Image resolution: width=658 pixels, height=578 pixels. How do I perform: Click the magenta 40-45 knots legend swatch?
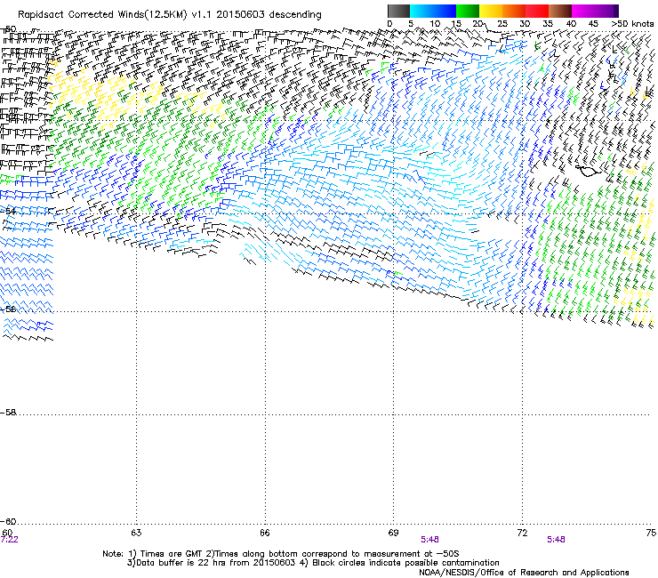coord(583,11)
